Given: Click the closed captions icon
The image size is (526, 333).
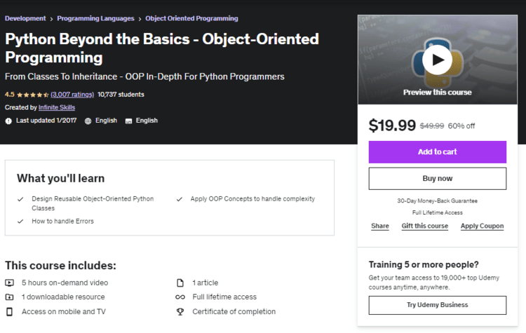Looking at the screenshot, I should tap(128, 121).
